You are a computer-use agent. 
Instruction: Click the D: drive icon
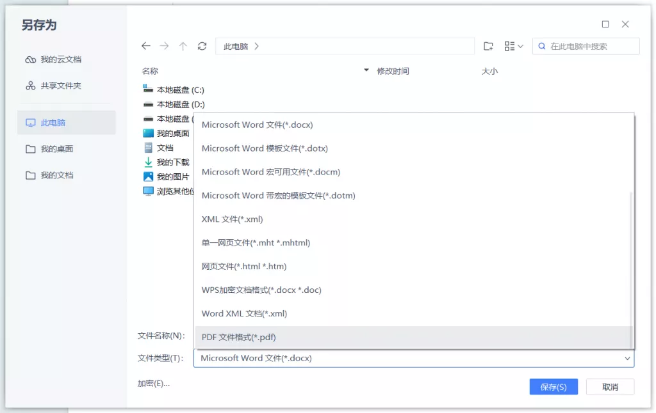pyautogui.click(x=148, y=104)
